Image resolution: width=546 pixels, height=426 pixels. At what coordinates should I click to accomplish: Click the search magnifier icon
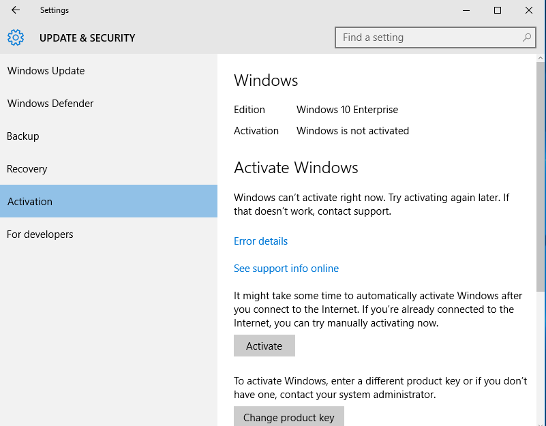point(526,37)
